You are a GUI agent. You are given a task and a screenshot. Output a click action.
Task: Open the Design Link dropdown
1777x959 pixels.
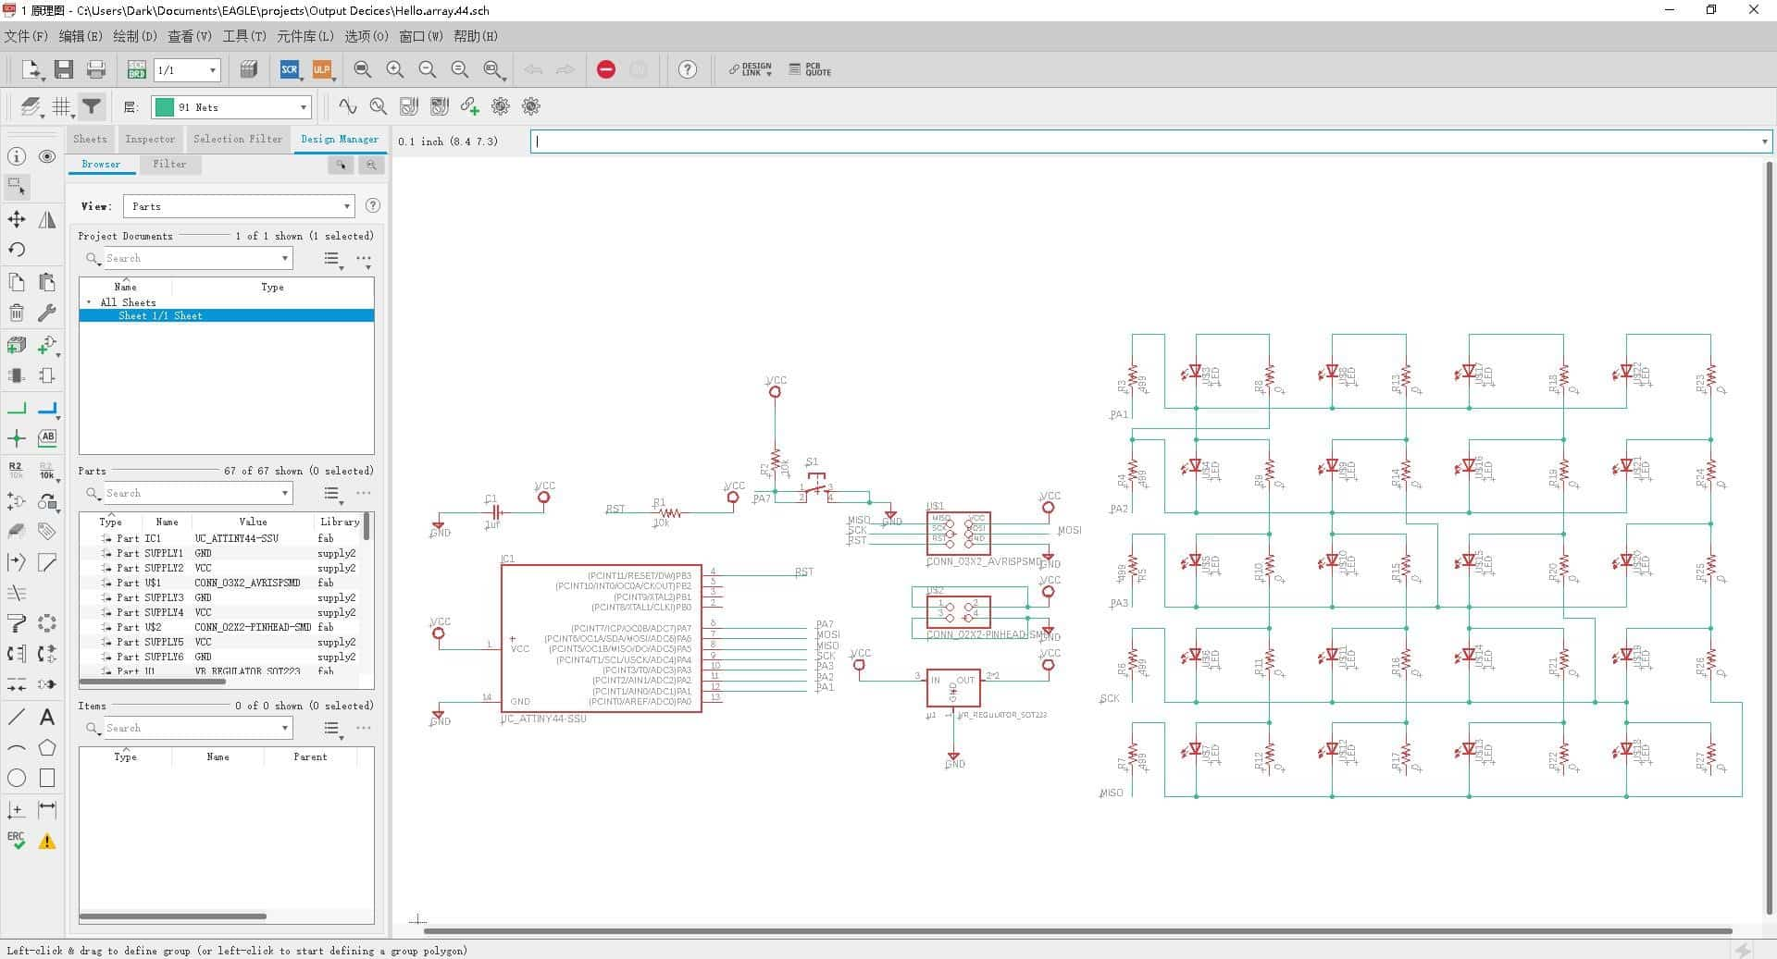(750, 69)
